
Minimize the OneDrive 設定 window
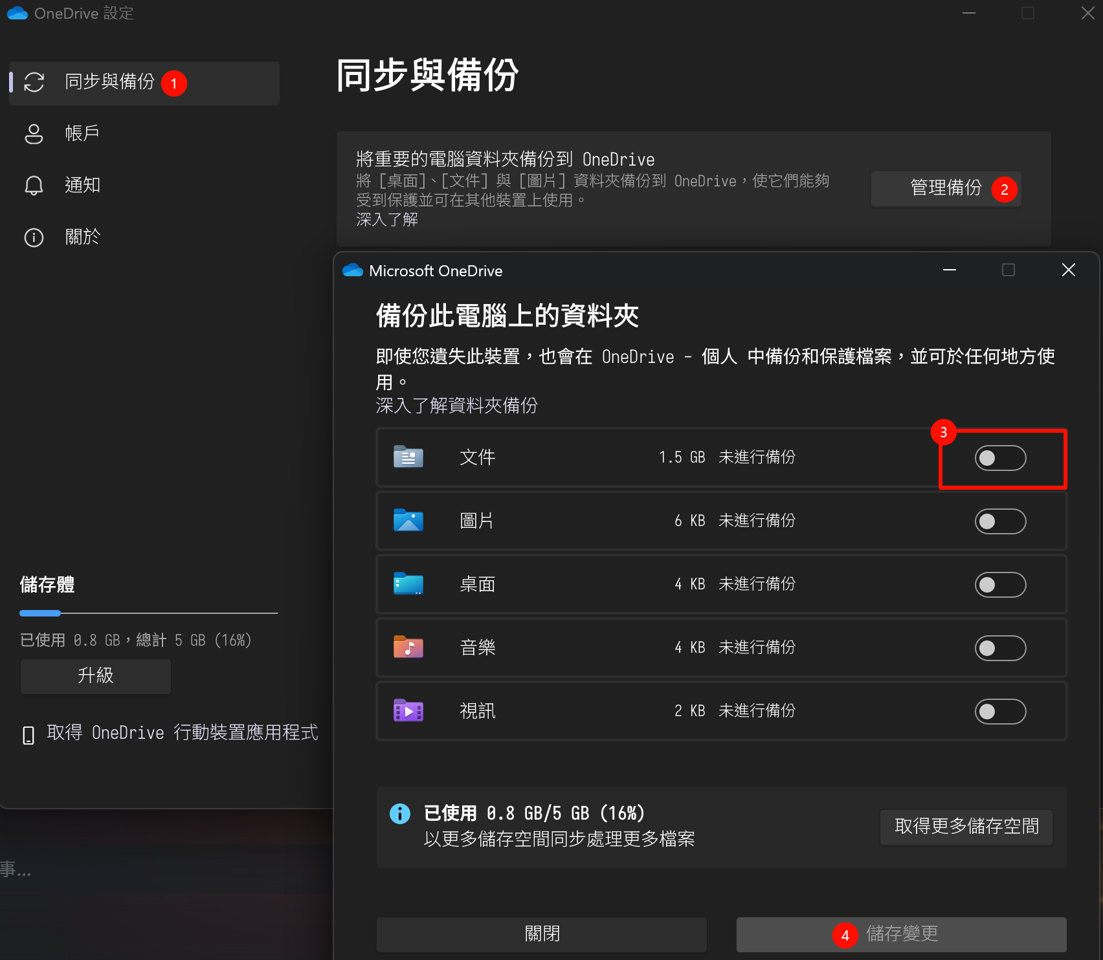[969, 13]
